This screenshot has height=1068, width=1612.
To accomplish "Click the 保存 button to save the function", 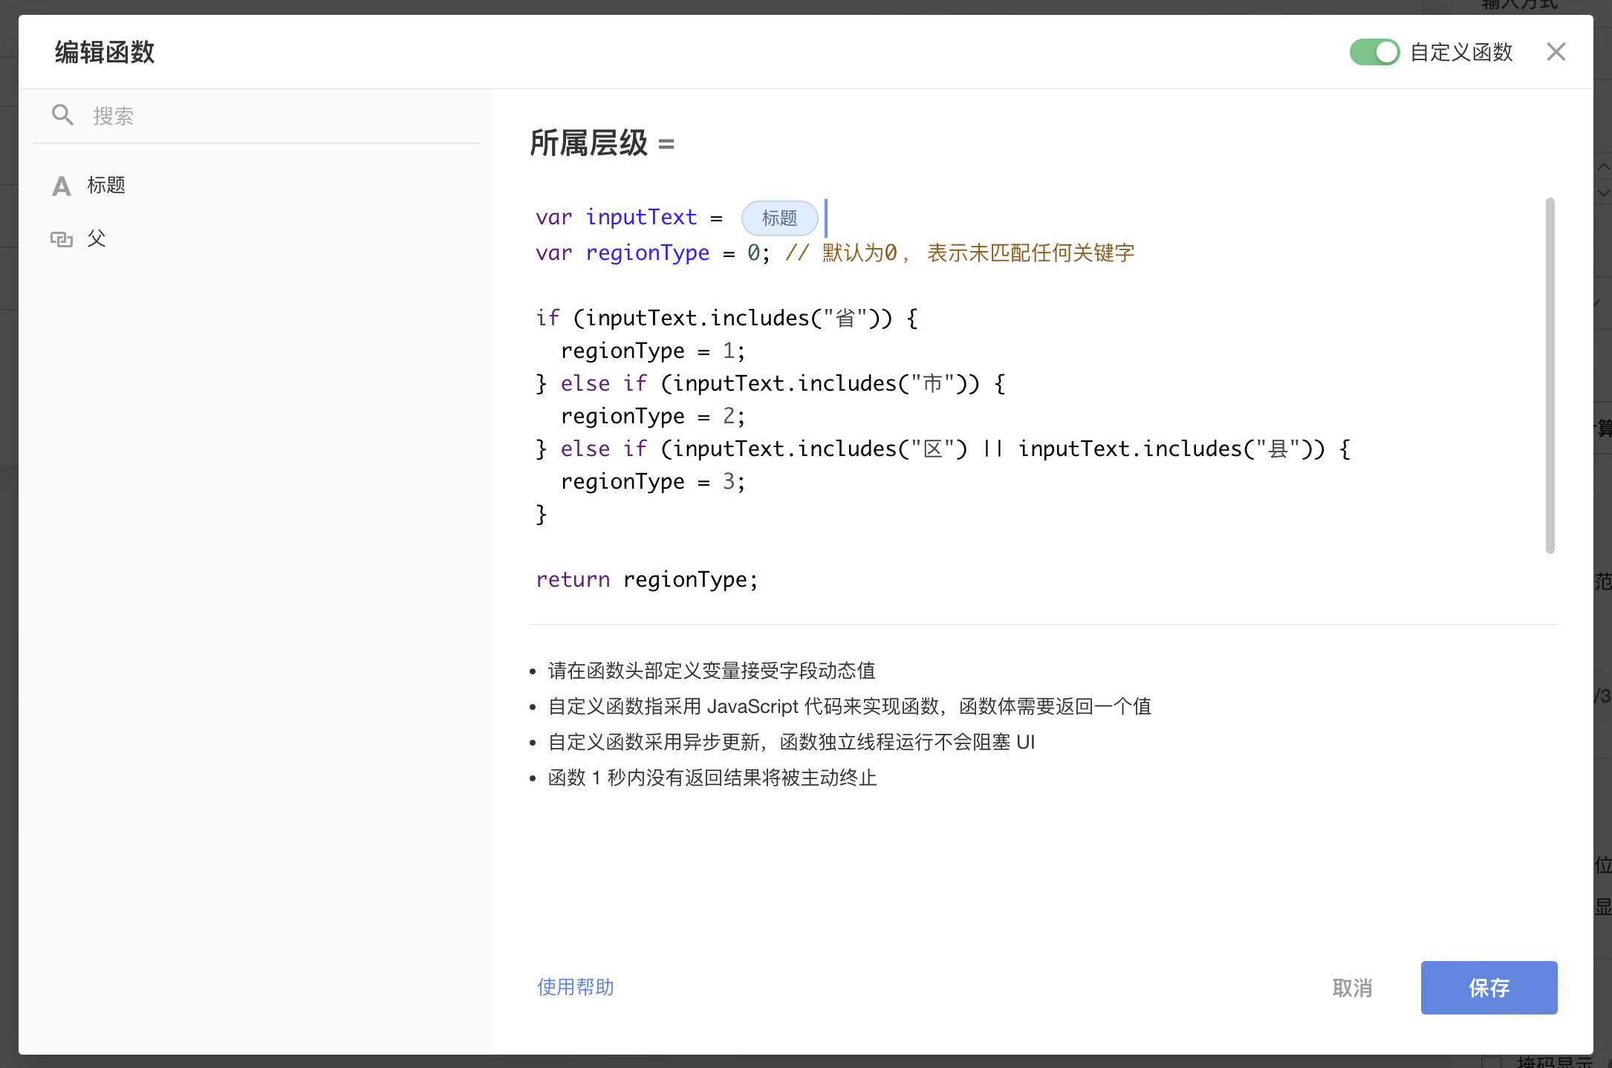I will pyautogui.click(x=1489, y=988).
